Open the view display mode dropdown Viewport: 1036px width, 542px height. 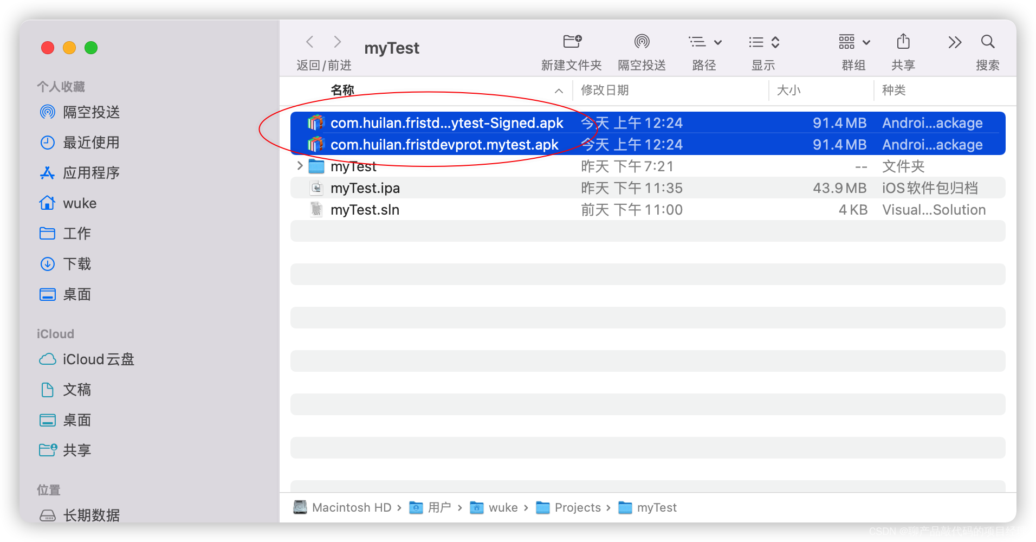(x=764, y=42)
